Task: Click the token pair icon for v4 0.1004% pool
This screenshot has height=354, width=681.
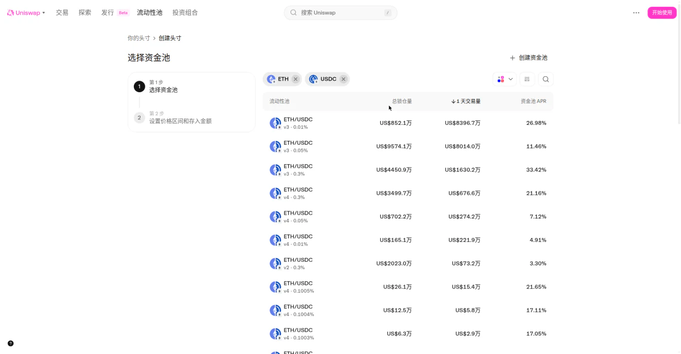Action: coord(275,310)
